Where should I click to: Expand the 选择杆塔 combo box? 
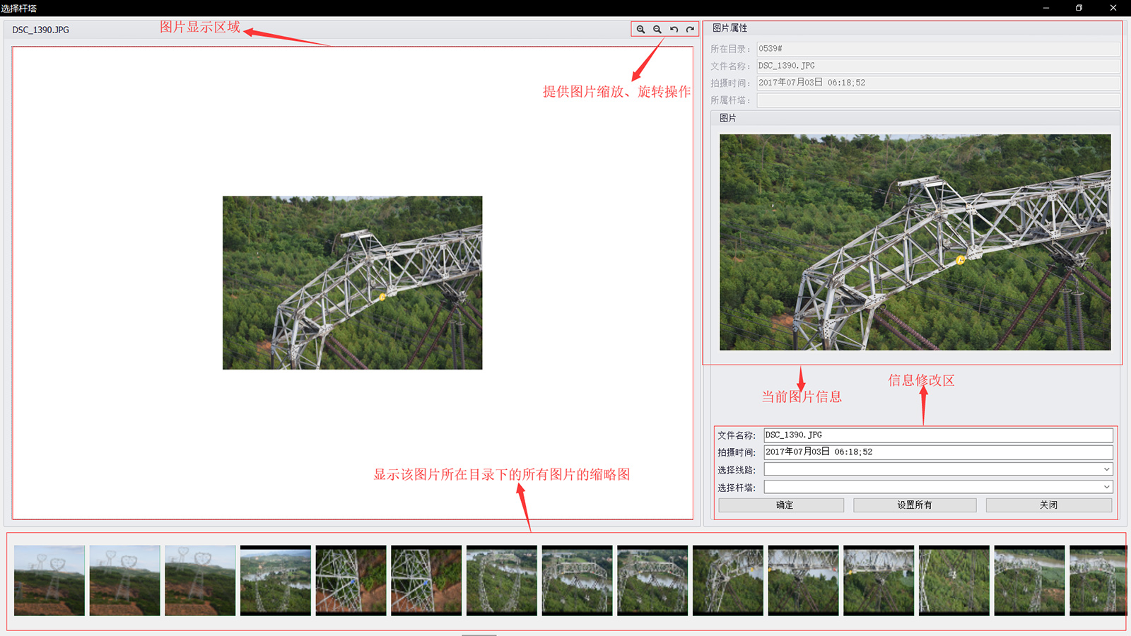pyautogui.click(x=938, y=487)
